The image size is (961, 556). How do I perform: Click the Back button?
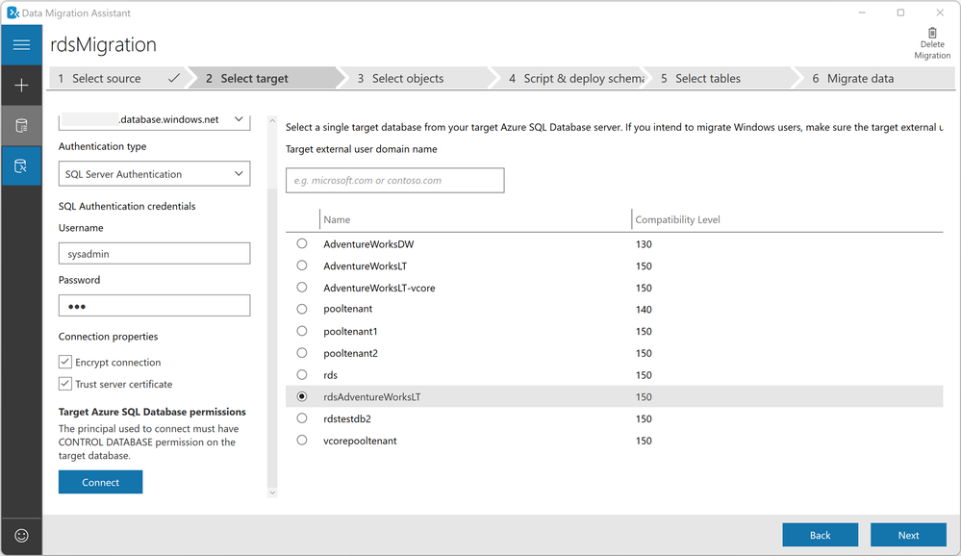coord(820,535)
